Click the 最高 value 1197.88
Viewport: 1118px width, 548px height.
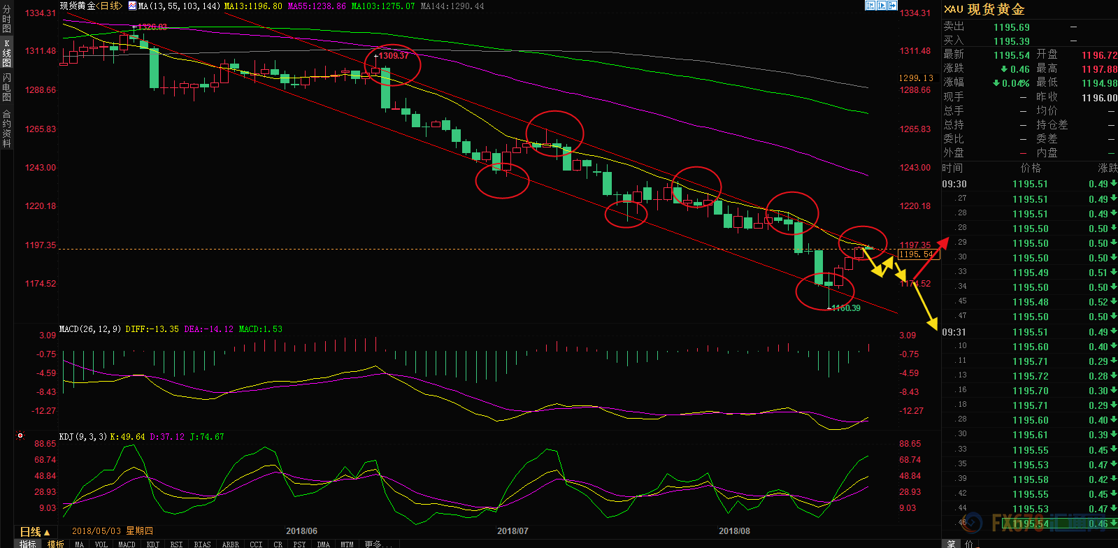(x=1099, y=69)
